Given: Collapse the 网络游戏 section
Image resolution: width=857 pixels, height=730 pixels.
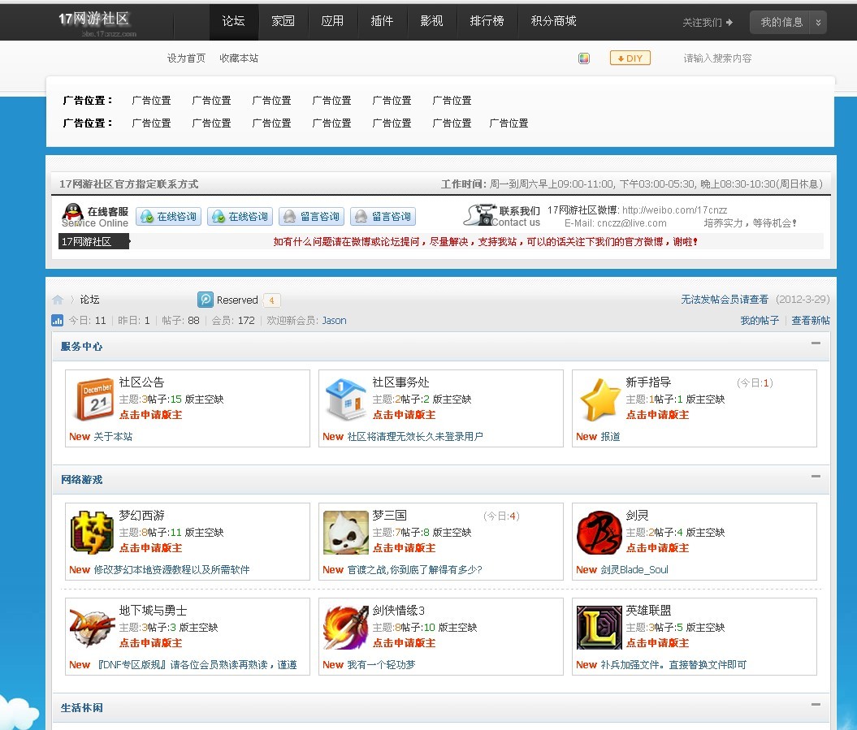Looking at the screenshot, I should [816, 477].
